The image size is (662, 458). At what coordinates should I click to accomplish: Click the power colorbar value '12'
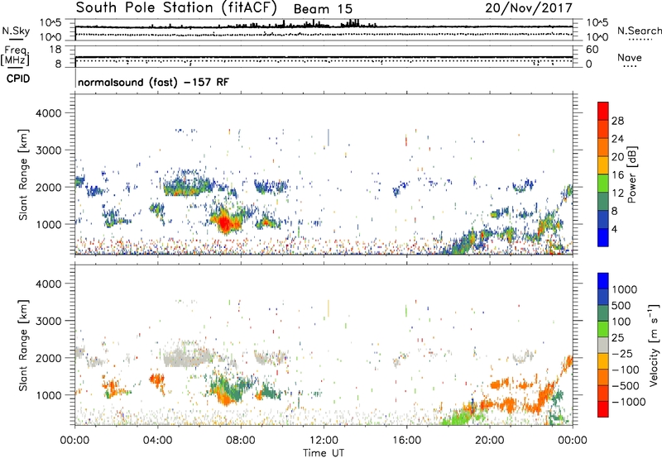tap(617, 193)
